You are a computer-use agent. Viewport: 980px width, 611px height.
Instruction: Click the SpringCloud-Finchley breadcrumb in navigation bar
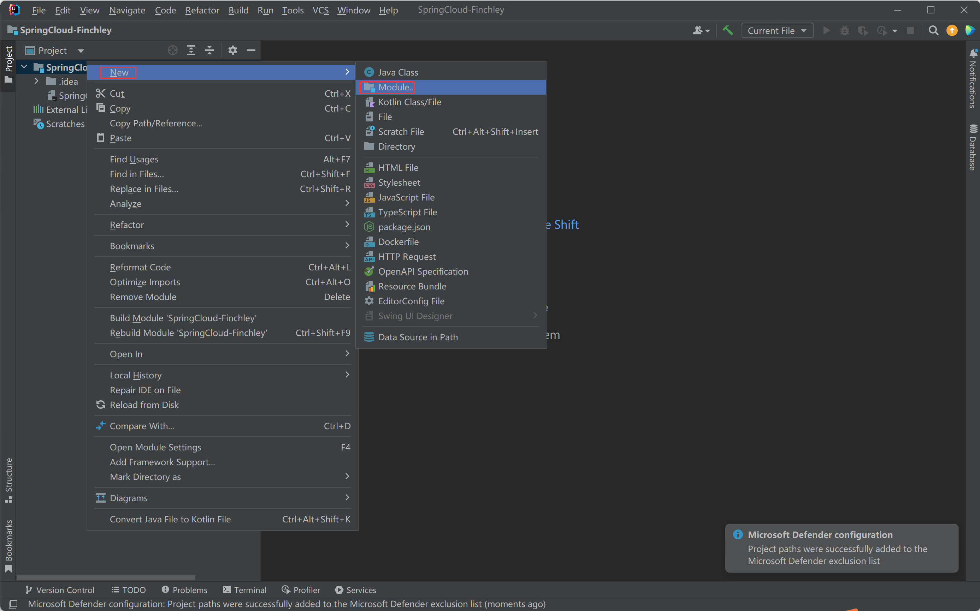[x=60, y=30]
